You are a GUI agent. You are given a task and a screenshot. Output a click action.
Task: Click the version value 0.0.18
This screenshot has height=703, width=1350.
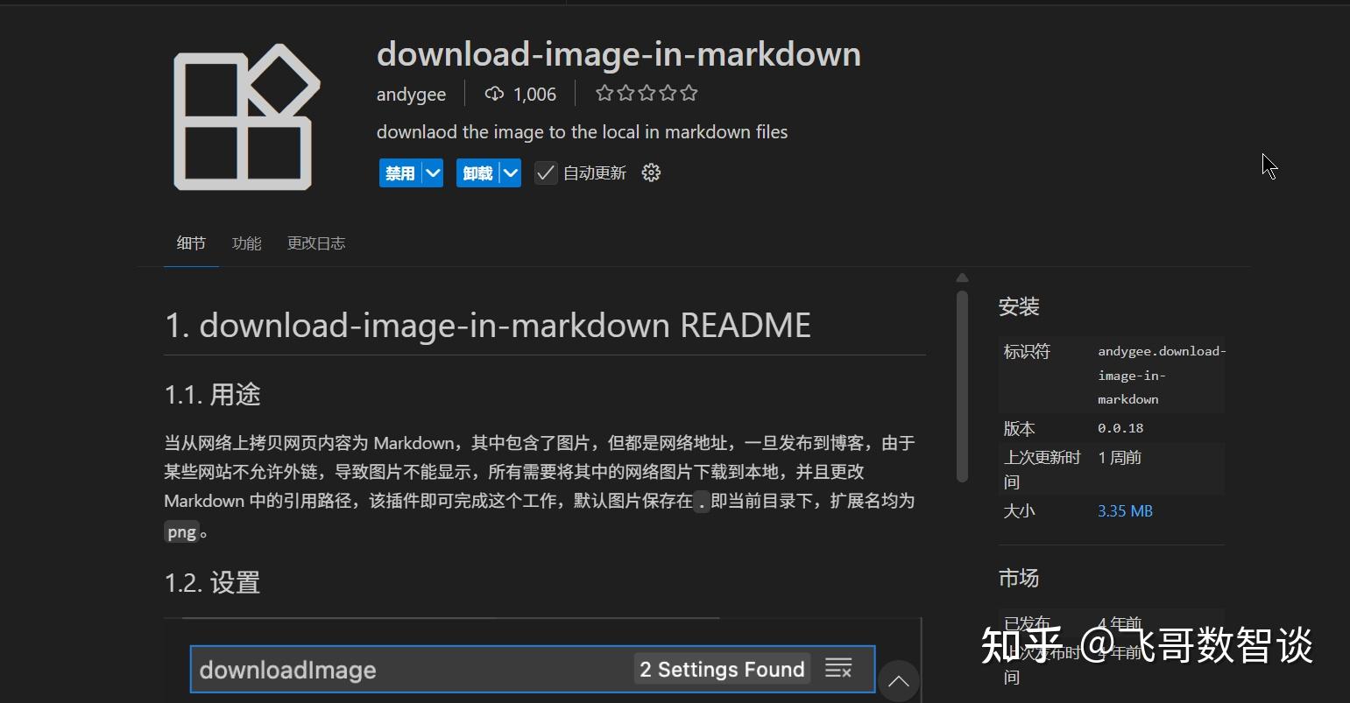tap(1120, 428)
